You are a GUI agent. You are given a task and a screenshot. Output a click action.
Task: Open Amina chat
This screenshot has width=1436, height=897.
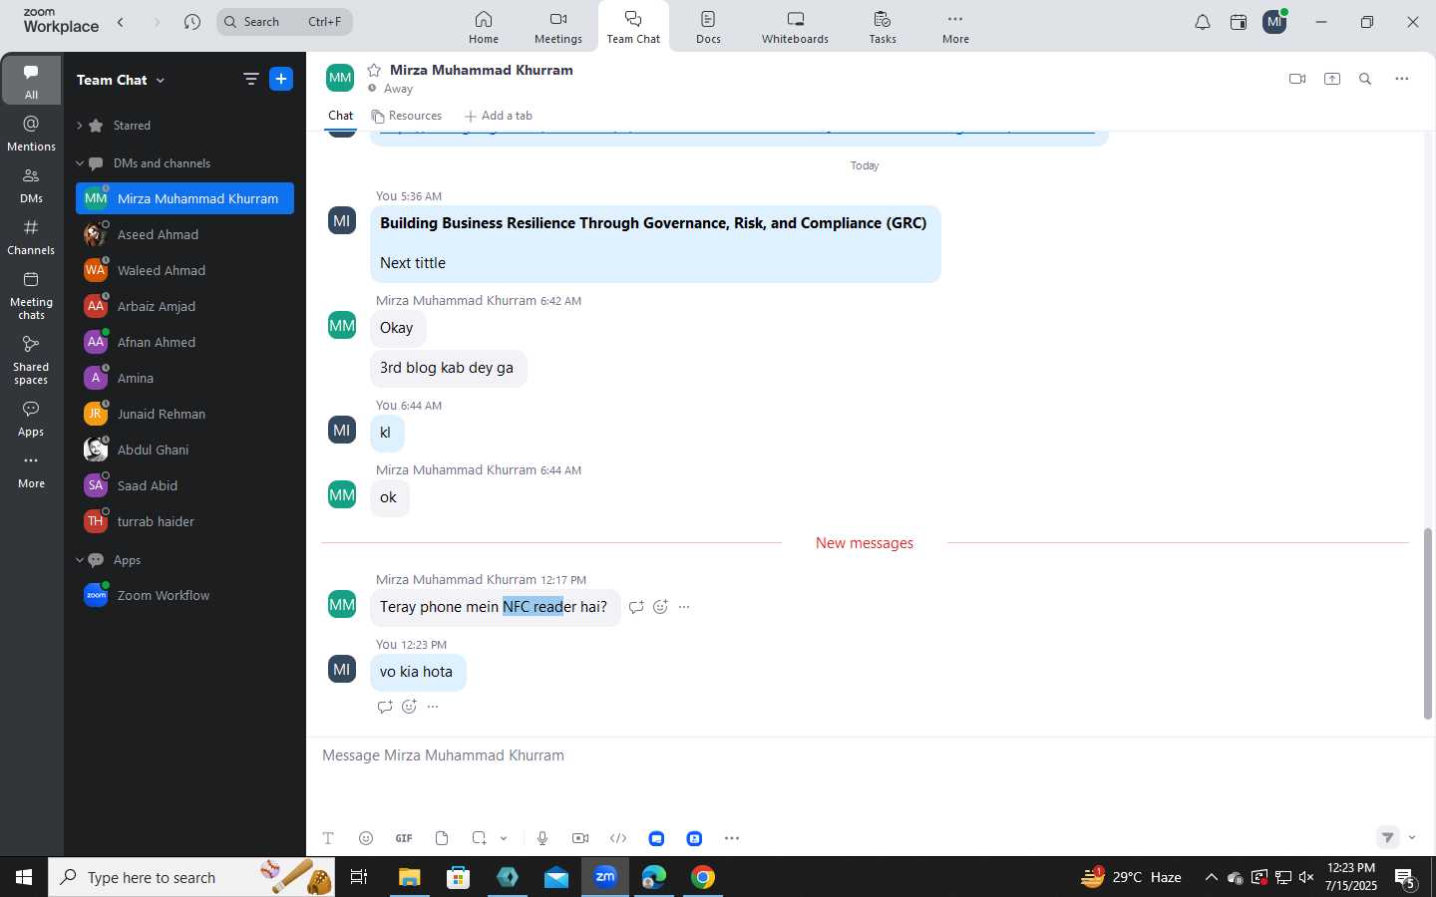point(184,378)
